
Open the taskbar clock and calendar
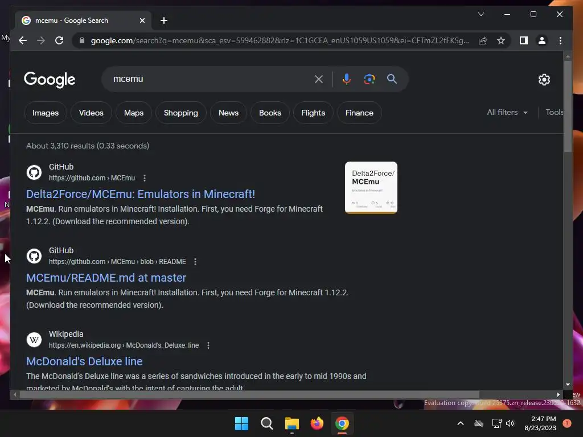[540, 423]
